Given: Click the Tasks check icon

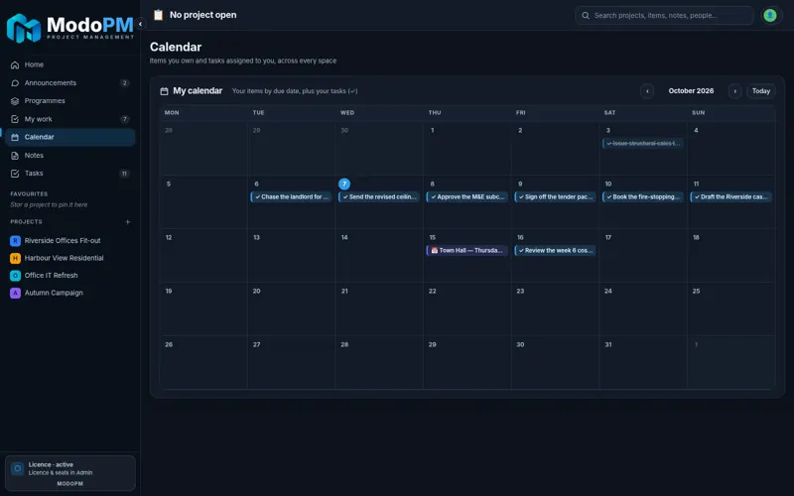Looking at the screenshot, I should 15,174.
